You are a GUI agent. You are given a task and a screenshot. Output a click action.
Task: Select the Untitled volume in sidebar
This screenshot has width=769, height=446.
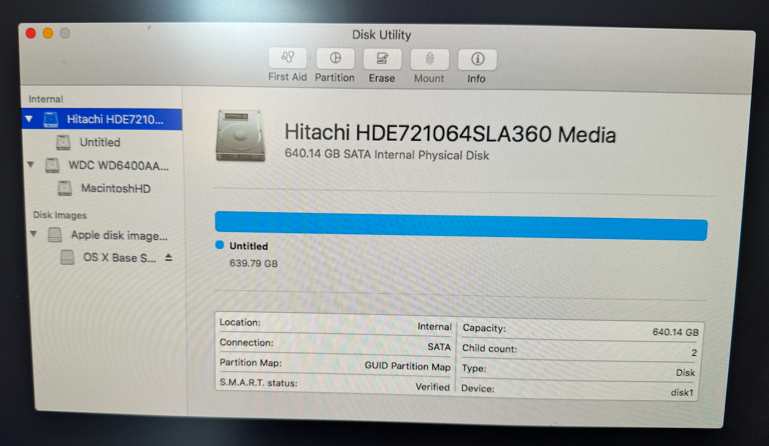[100, 142]
